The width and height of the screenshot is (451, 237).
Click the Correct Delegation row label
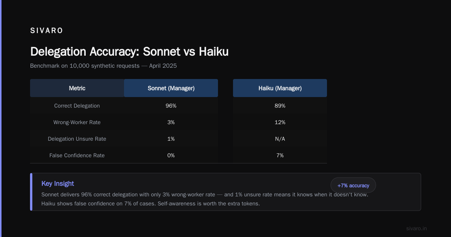click(77, 106)
